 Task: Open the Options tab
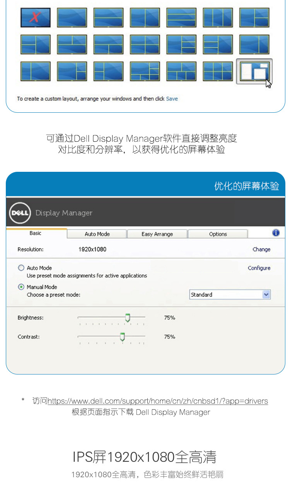click(x=218, y=234)
